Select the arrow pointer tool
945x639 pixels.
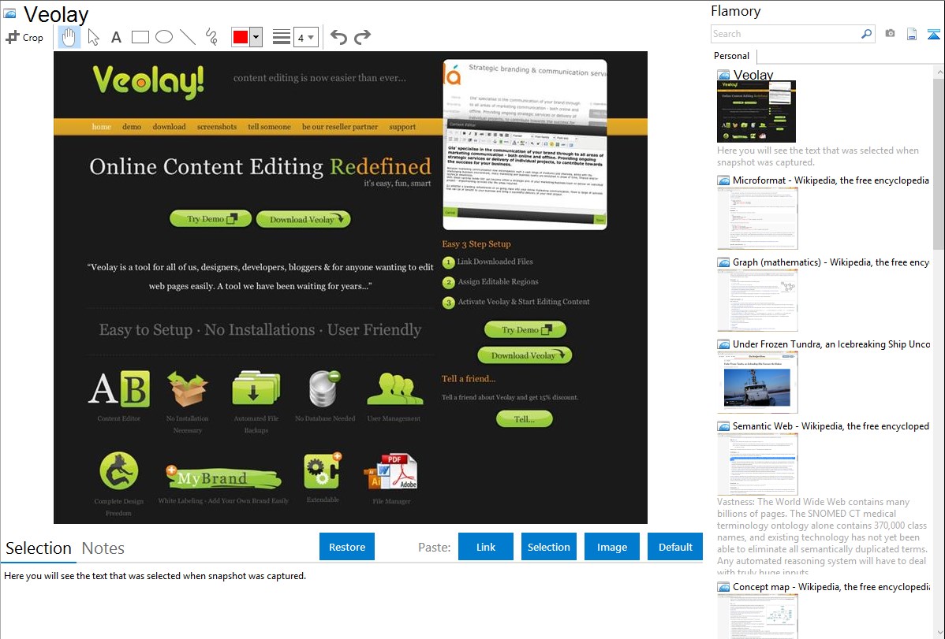pos(93,37)
